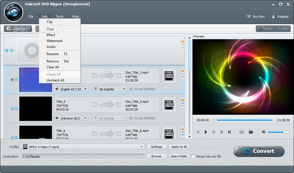Open the File menu
Viewport: 294px width, 173px height.
[31, 17]
